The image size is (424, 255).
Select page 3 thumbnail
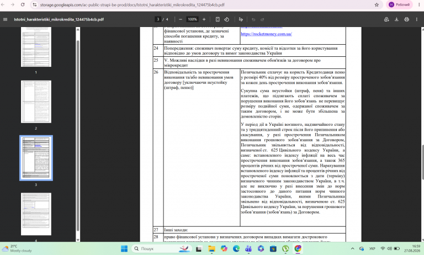click(36, 158)
